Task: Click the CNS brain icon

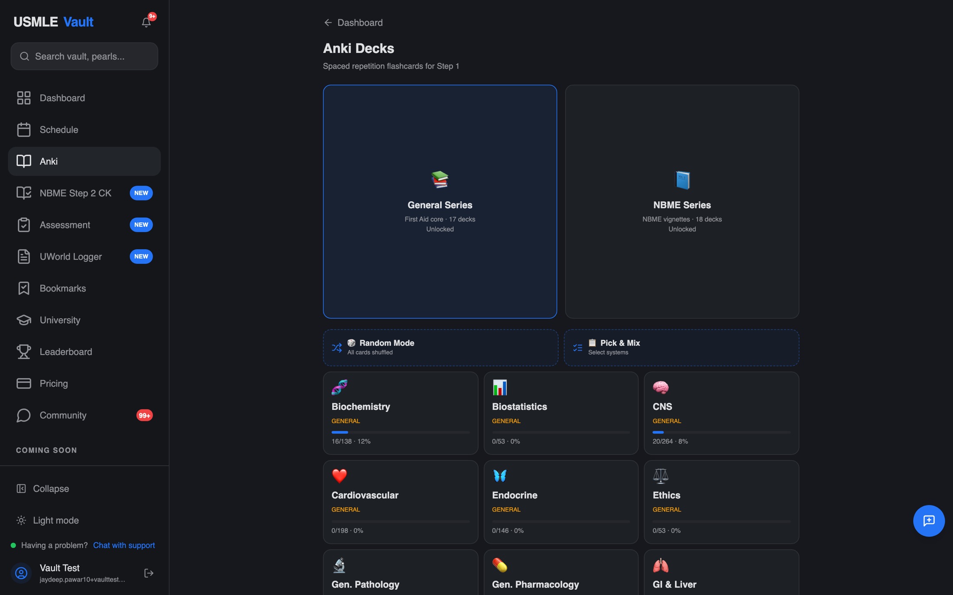Action: (x=661, y=387)
